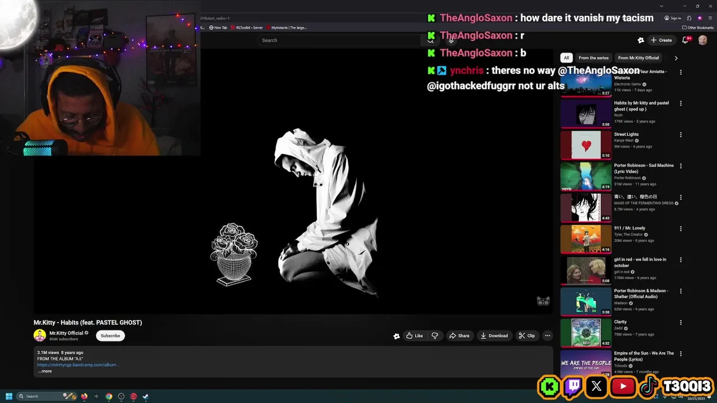This screenshot has height=403, width=717.
Task: Open Porter Robinson channel name
Action: pyautogui.click(x=627, y=178)
